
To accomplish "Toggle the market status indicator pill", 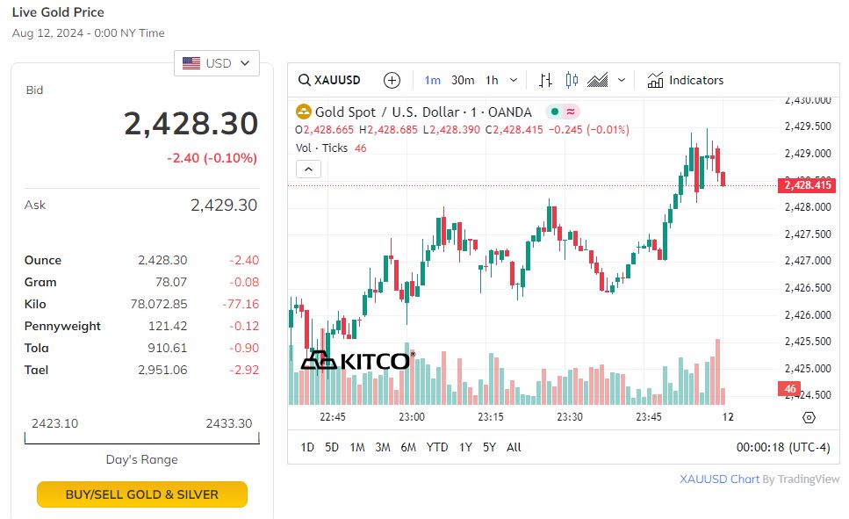I will (x=562, y=112).
